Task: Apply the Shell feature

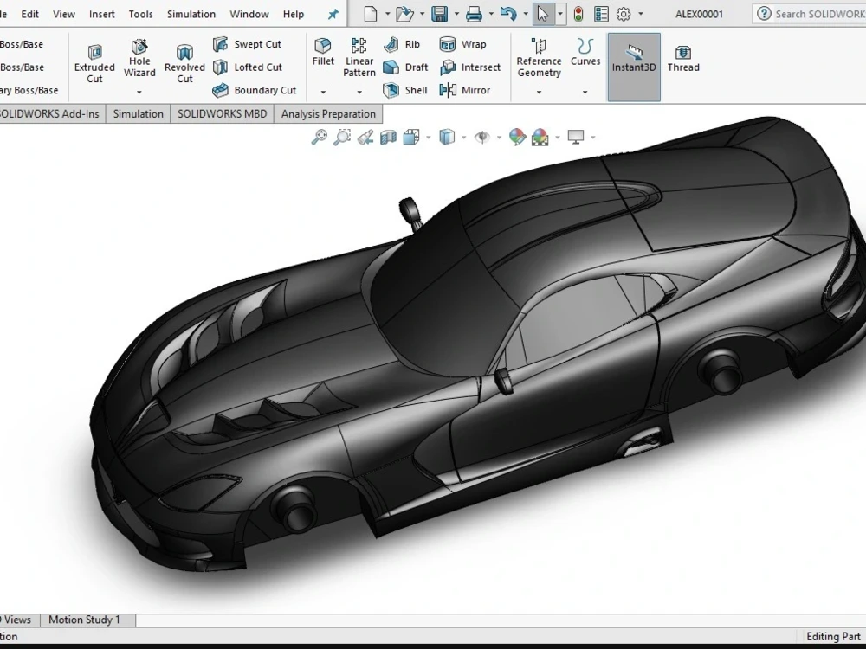Action: coord(405,90)
